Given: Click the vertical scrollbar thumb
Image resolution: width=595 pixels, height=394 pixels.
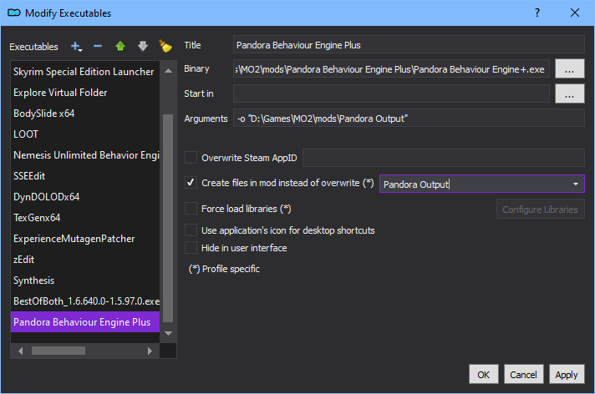Looking at the screenshot, I should point(168,218).
